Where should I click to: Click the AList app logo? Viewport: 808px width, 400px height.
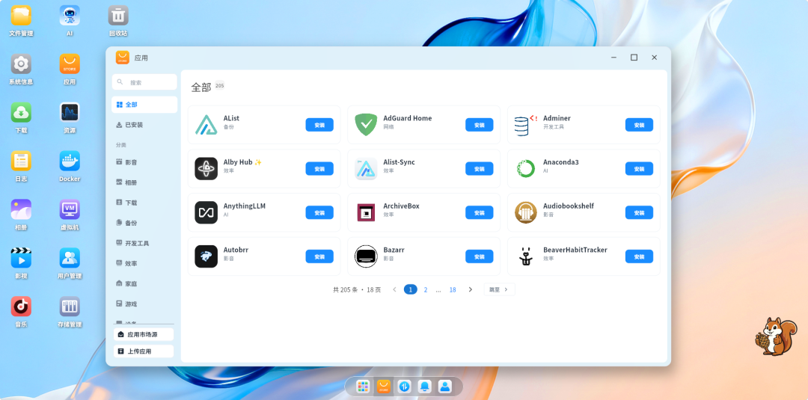[x=206, y=125]
